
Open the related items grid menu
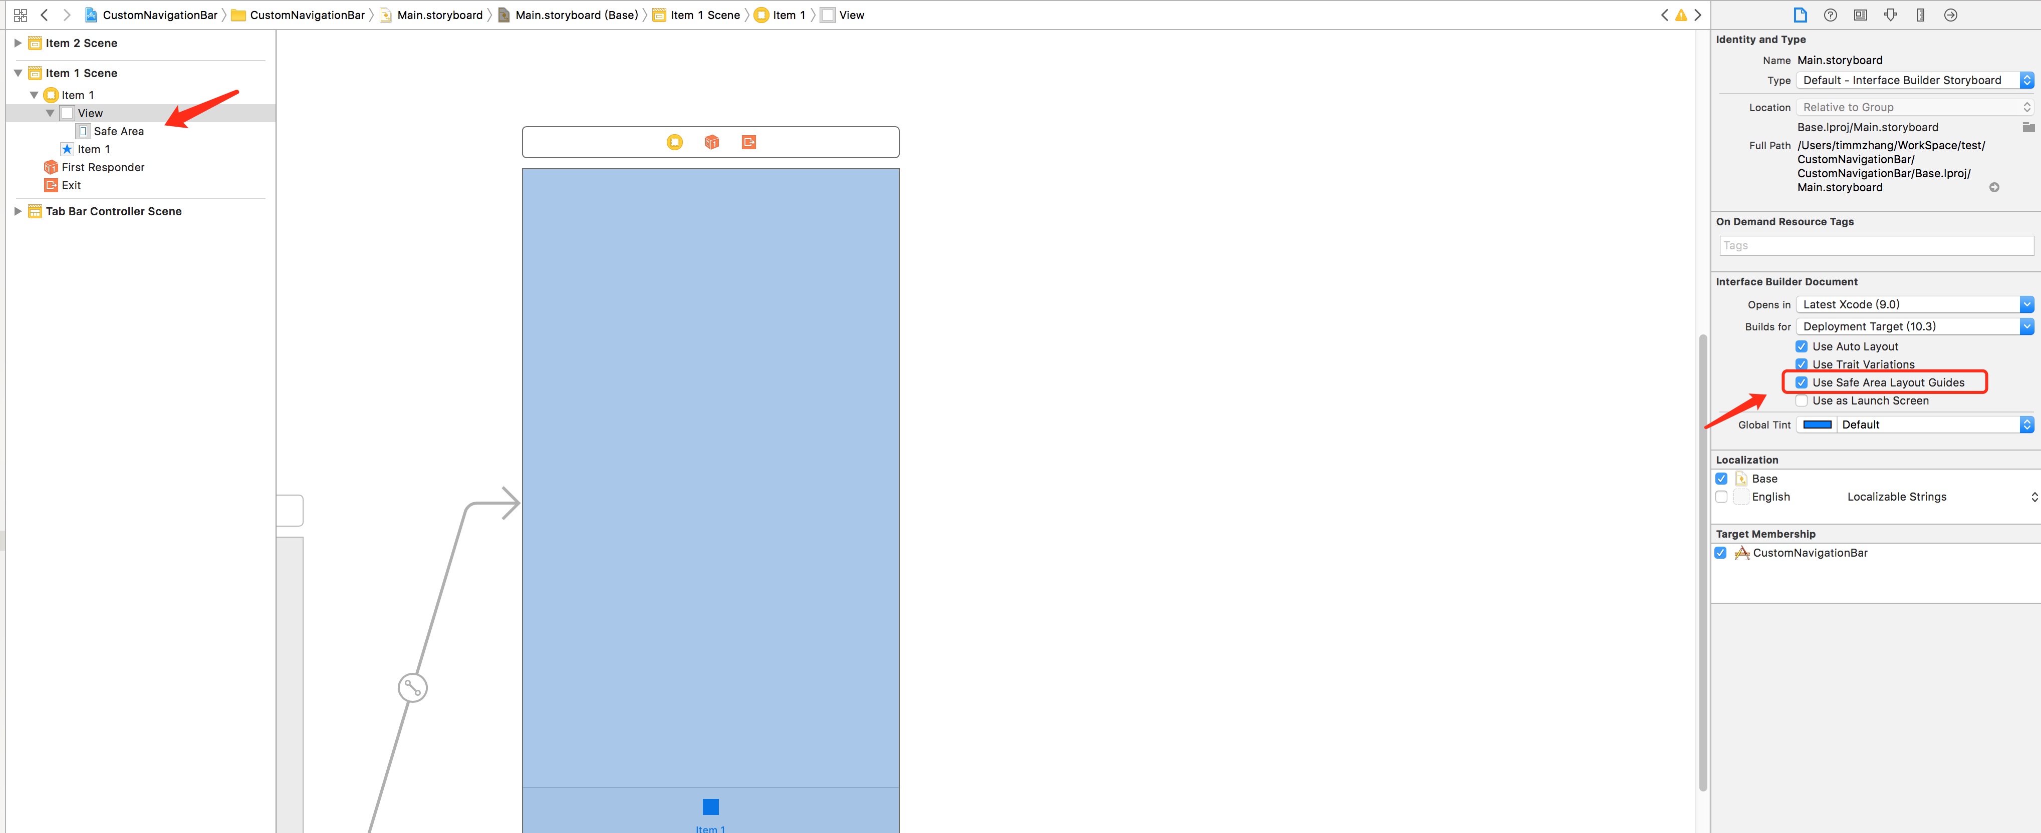(x=21, y=15)
